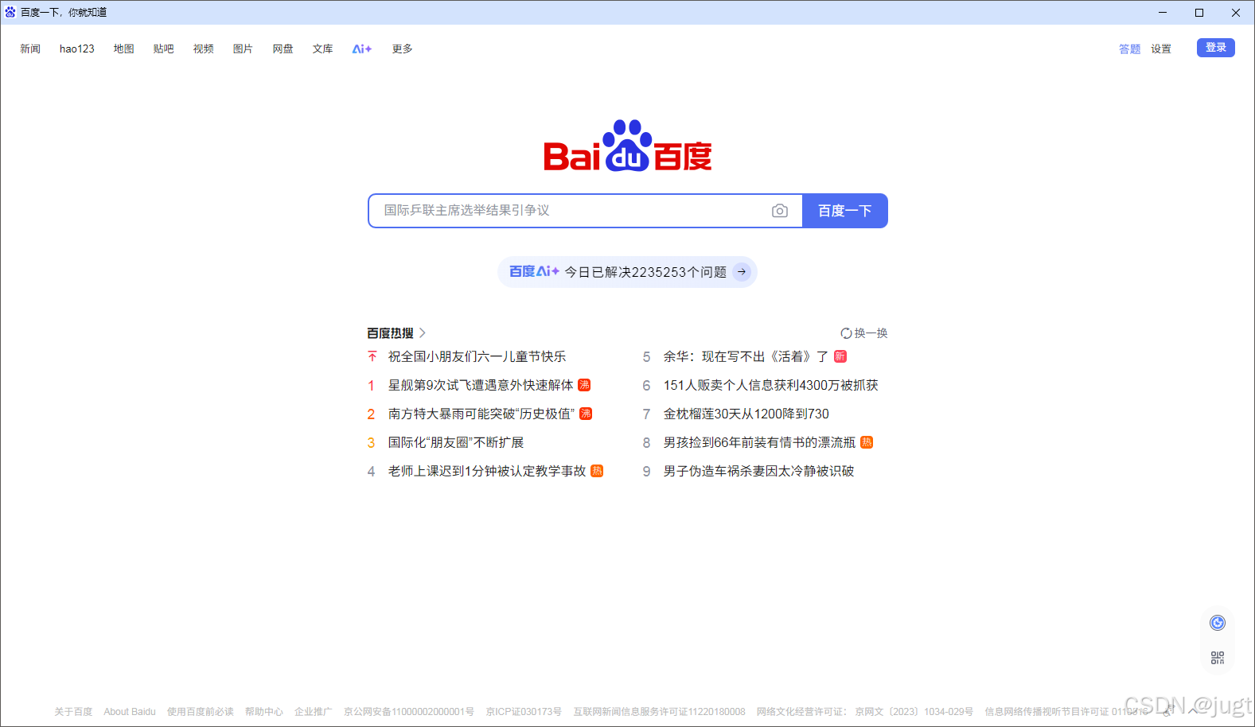Open headline 男子伪造车祸杀妻因太冷静被识破
The height and width of the screenshot is (727, 1255).
[758, 471]
